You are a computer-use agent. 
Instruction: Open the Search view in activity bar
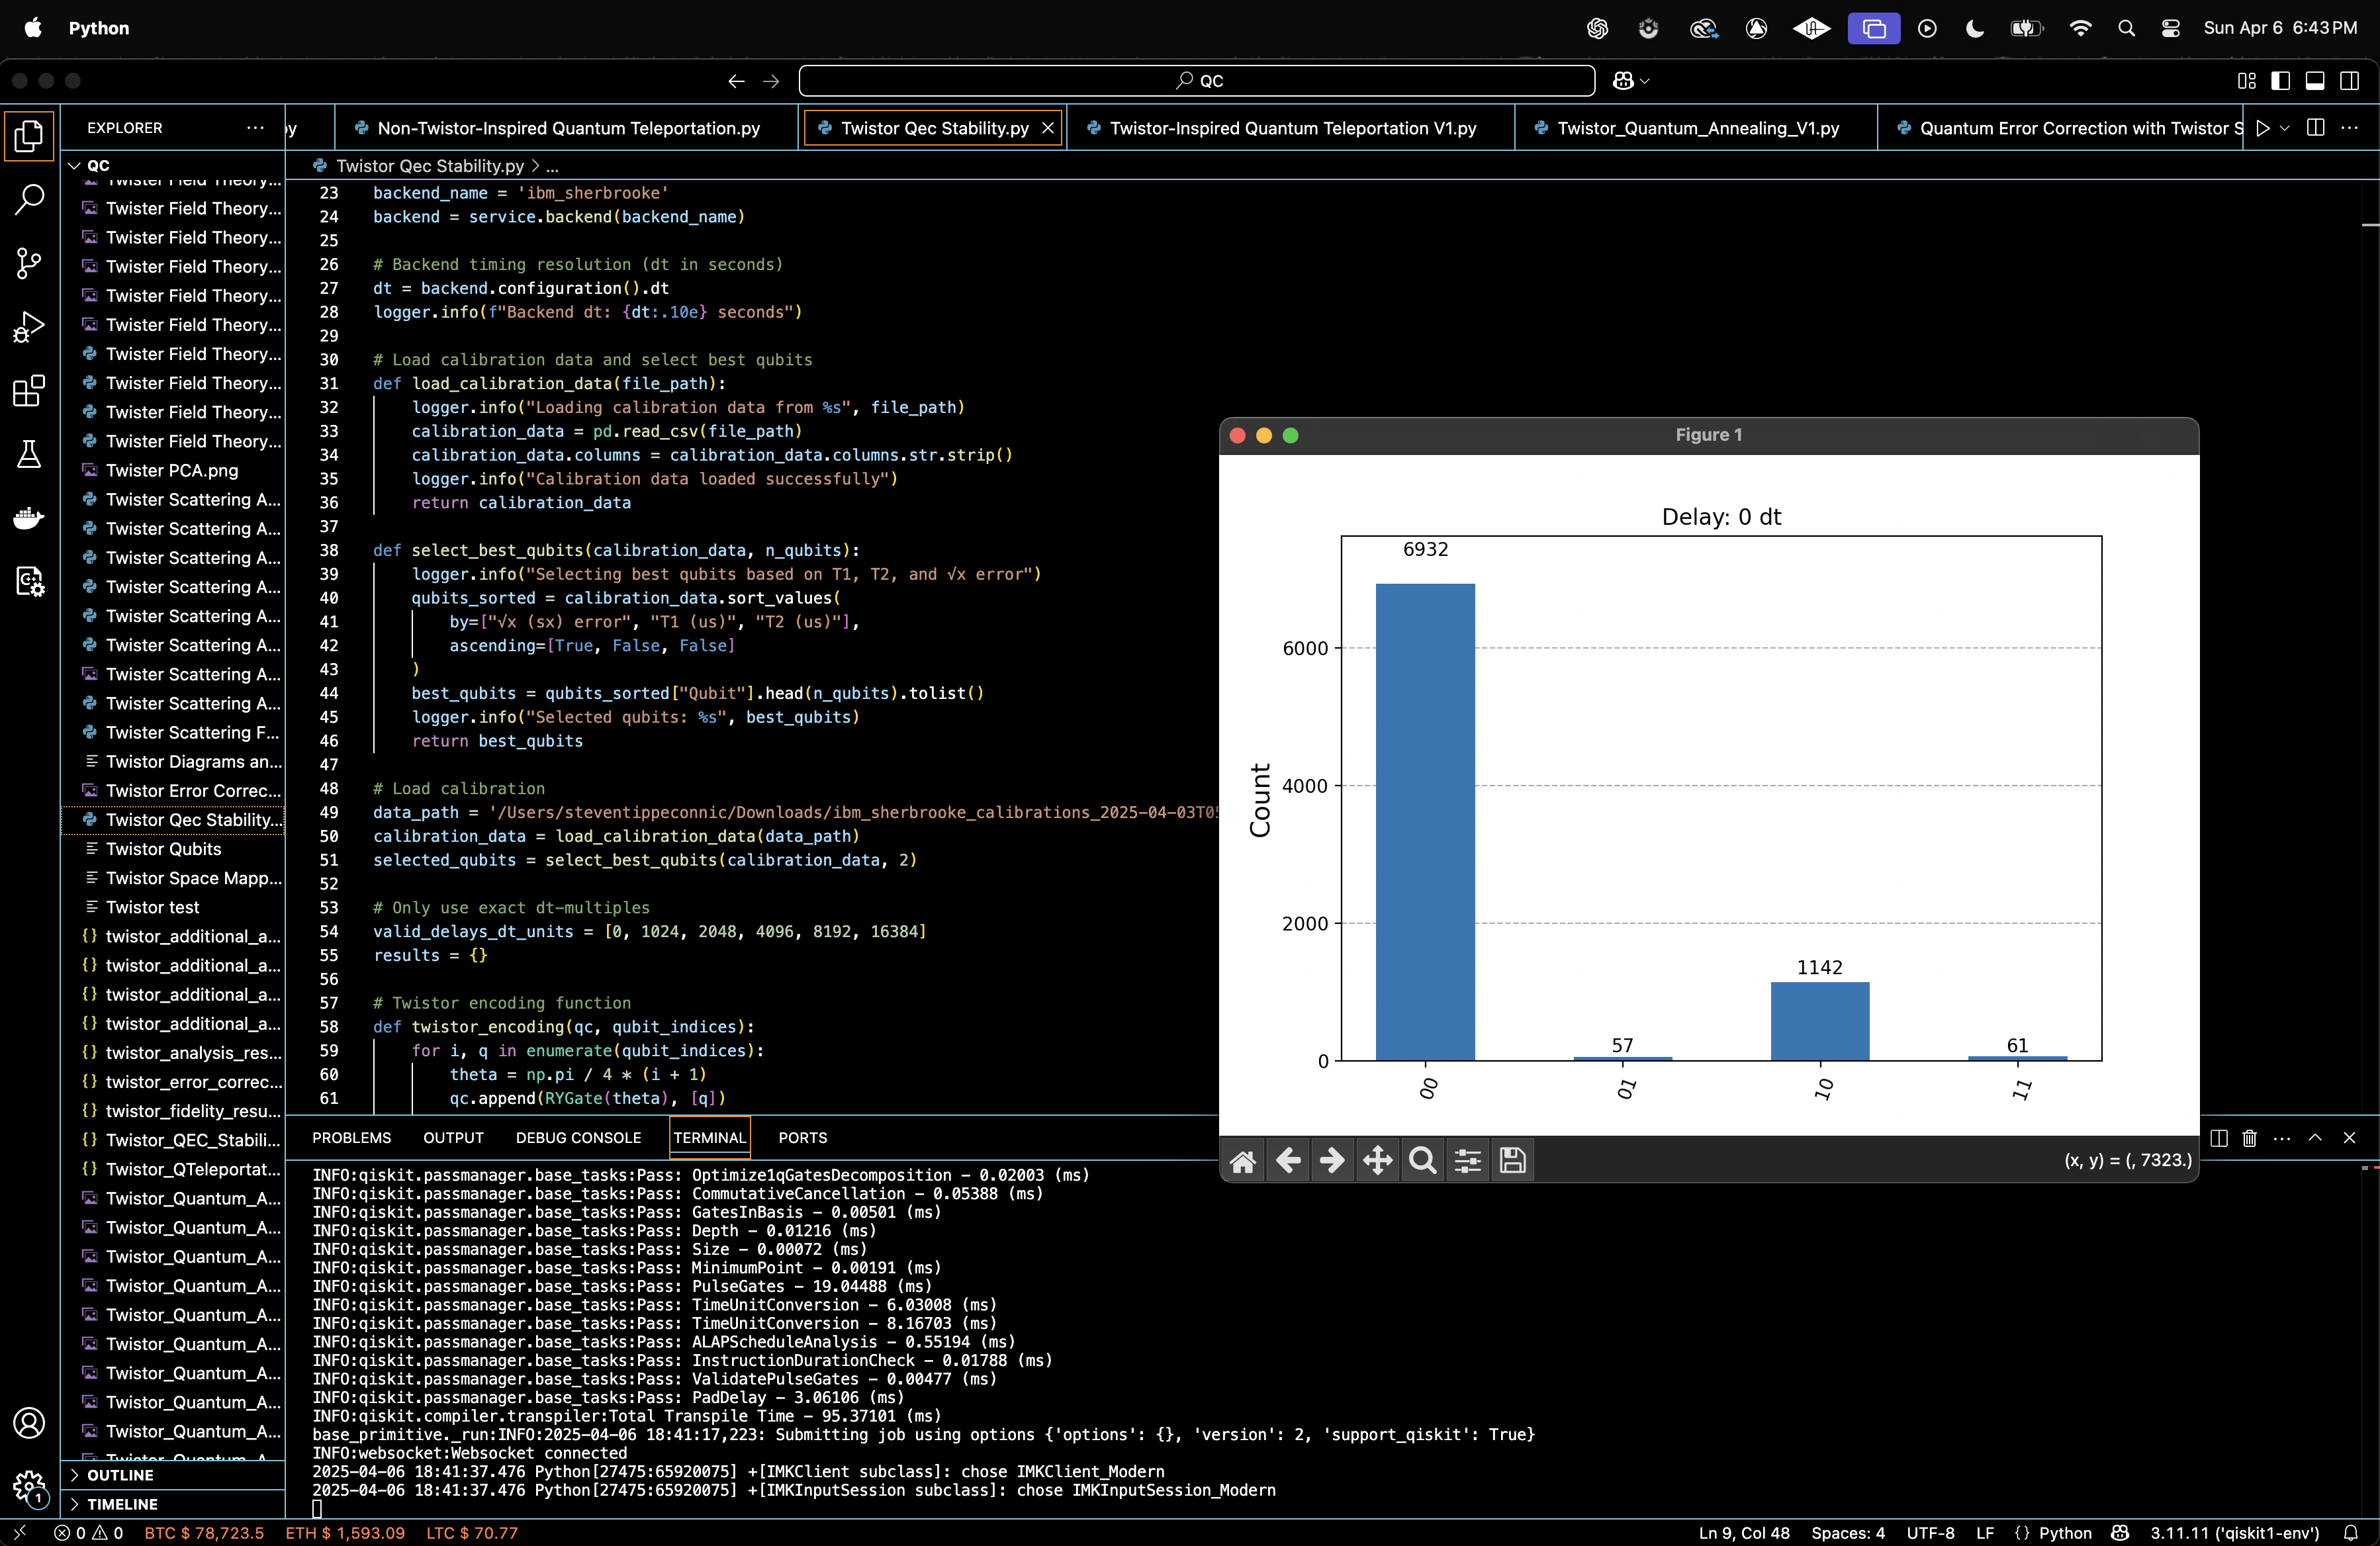29,200
